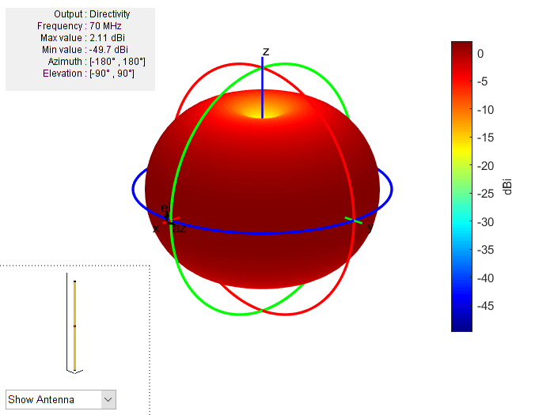This screenshot has width=554, height=415.
Task: Click the directivity colorbar gradient
Action: (461, 187)
